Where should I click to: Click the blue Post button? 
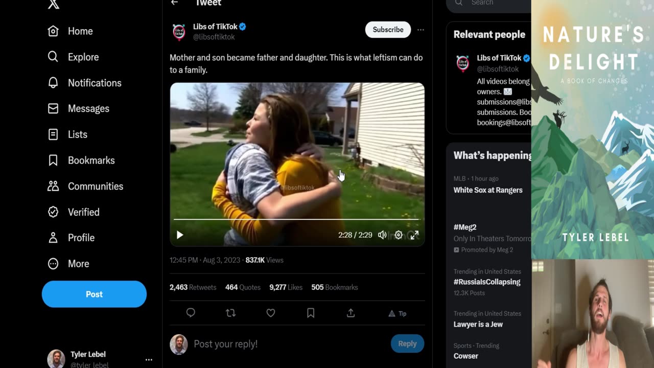pos(94,294)
